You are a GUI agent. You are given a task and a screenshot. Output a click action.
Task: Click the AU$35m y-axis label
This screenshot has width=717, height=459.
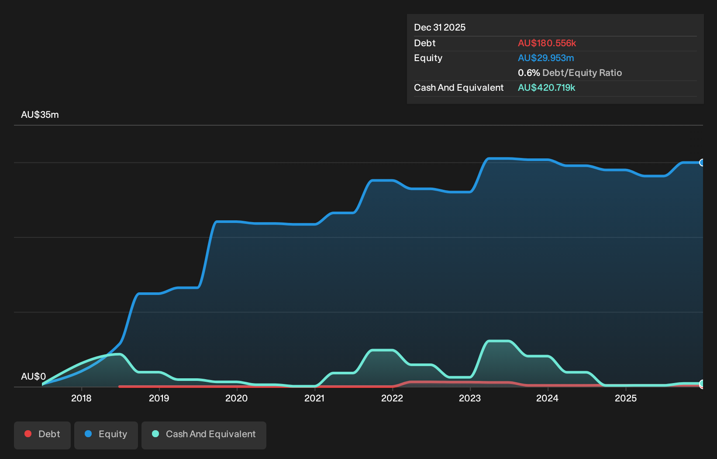(x=40, y=115)
